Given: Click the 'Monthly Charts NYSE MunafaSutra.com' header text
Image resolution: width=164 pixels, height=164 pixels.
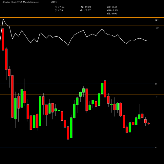Looking at the screenshot, I should pyautogui.click(x=21, y=2).
